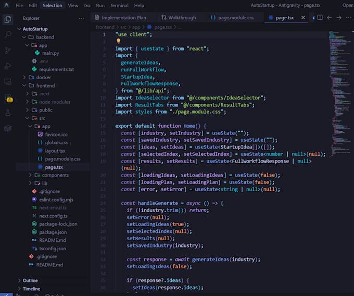The height and width of the screenshot is (296, 354).
Task: Click the next.config.ts file icon
Action: click(34, 216)
